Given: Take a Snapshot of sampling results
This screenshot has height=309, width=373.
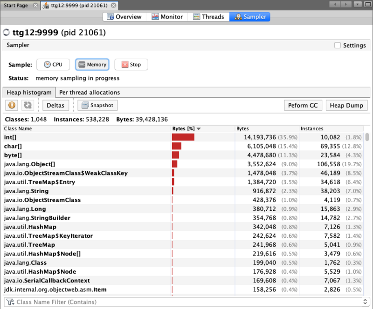Looking at the screenshot, I should point(97,105).
